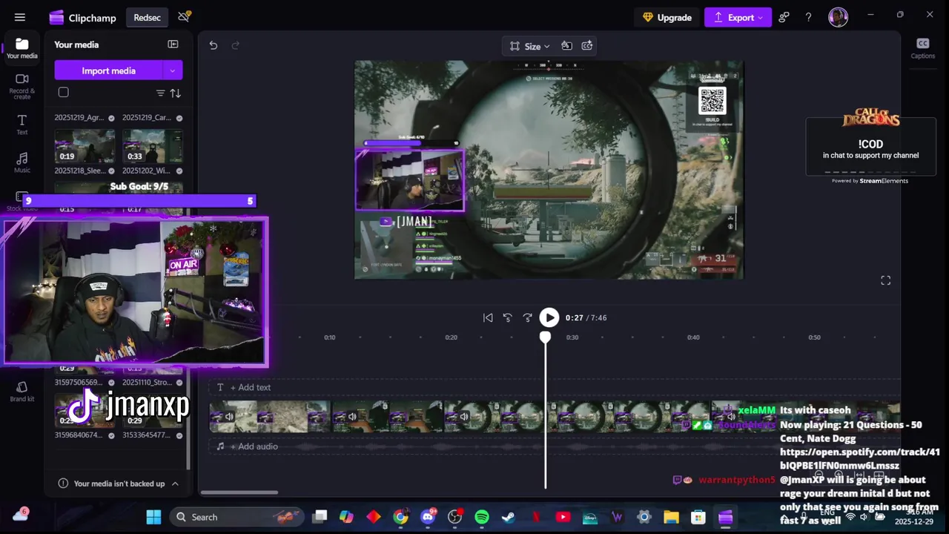Select the 0:33 media thumbnail

click(153, 146)
